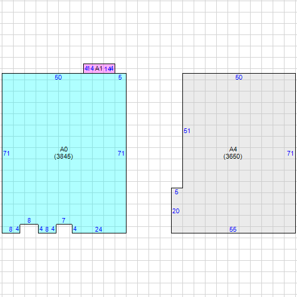
Task: Select the '24' dimension on A0's bottom edge
Action: (99, 229)
